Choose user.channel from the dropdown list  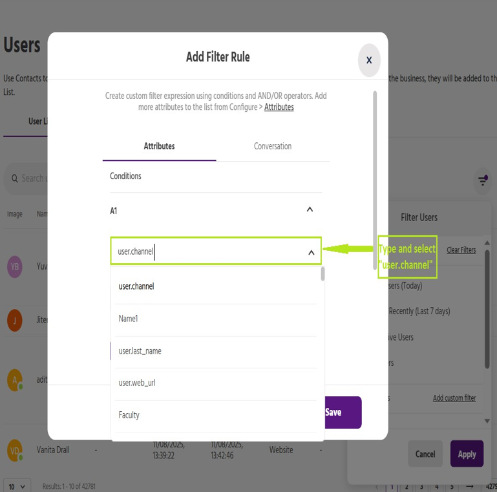point(136,286)
